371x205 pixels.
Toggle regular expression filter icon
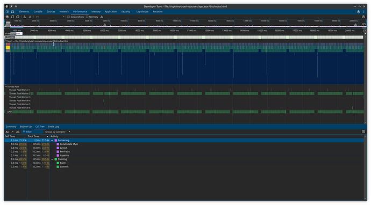point(12,132)
